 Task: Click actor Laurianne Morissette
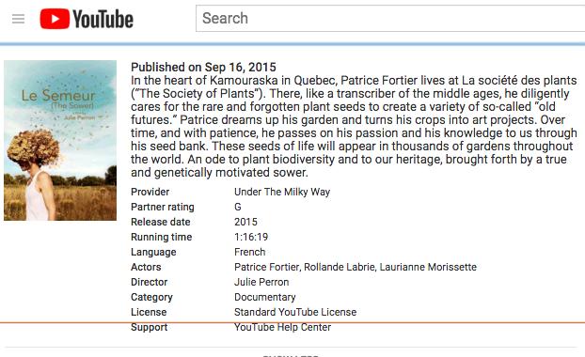coord(428,267)
